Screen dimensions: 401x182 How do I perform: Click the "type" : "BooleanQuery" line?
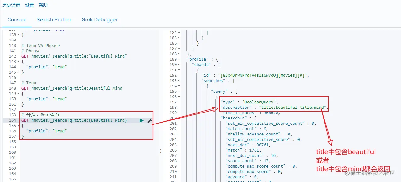tap(249, 102)
